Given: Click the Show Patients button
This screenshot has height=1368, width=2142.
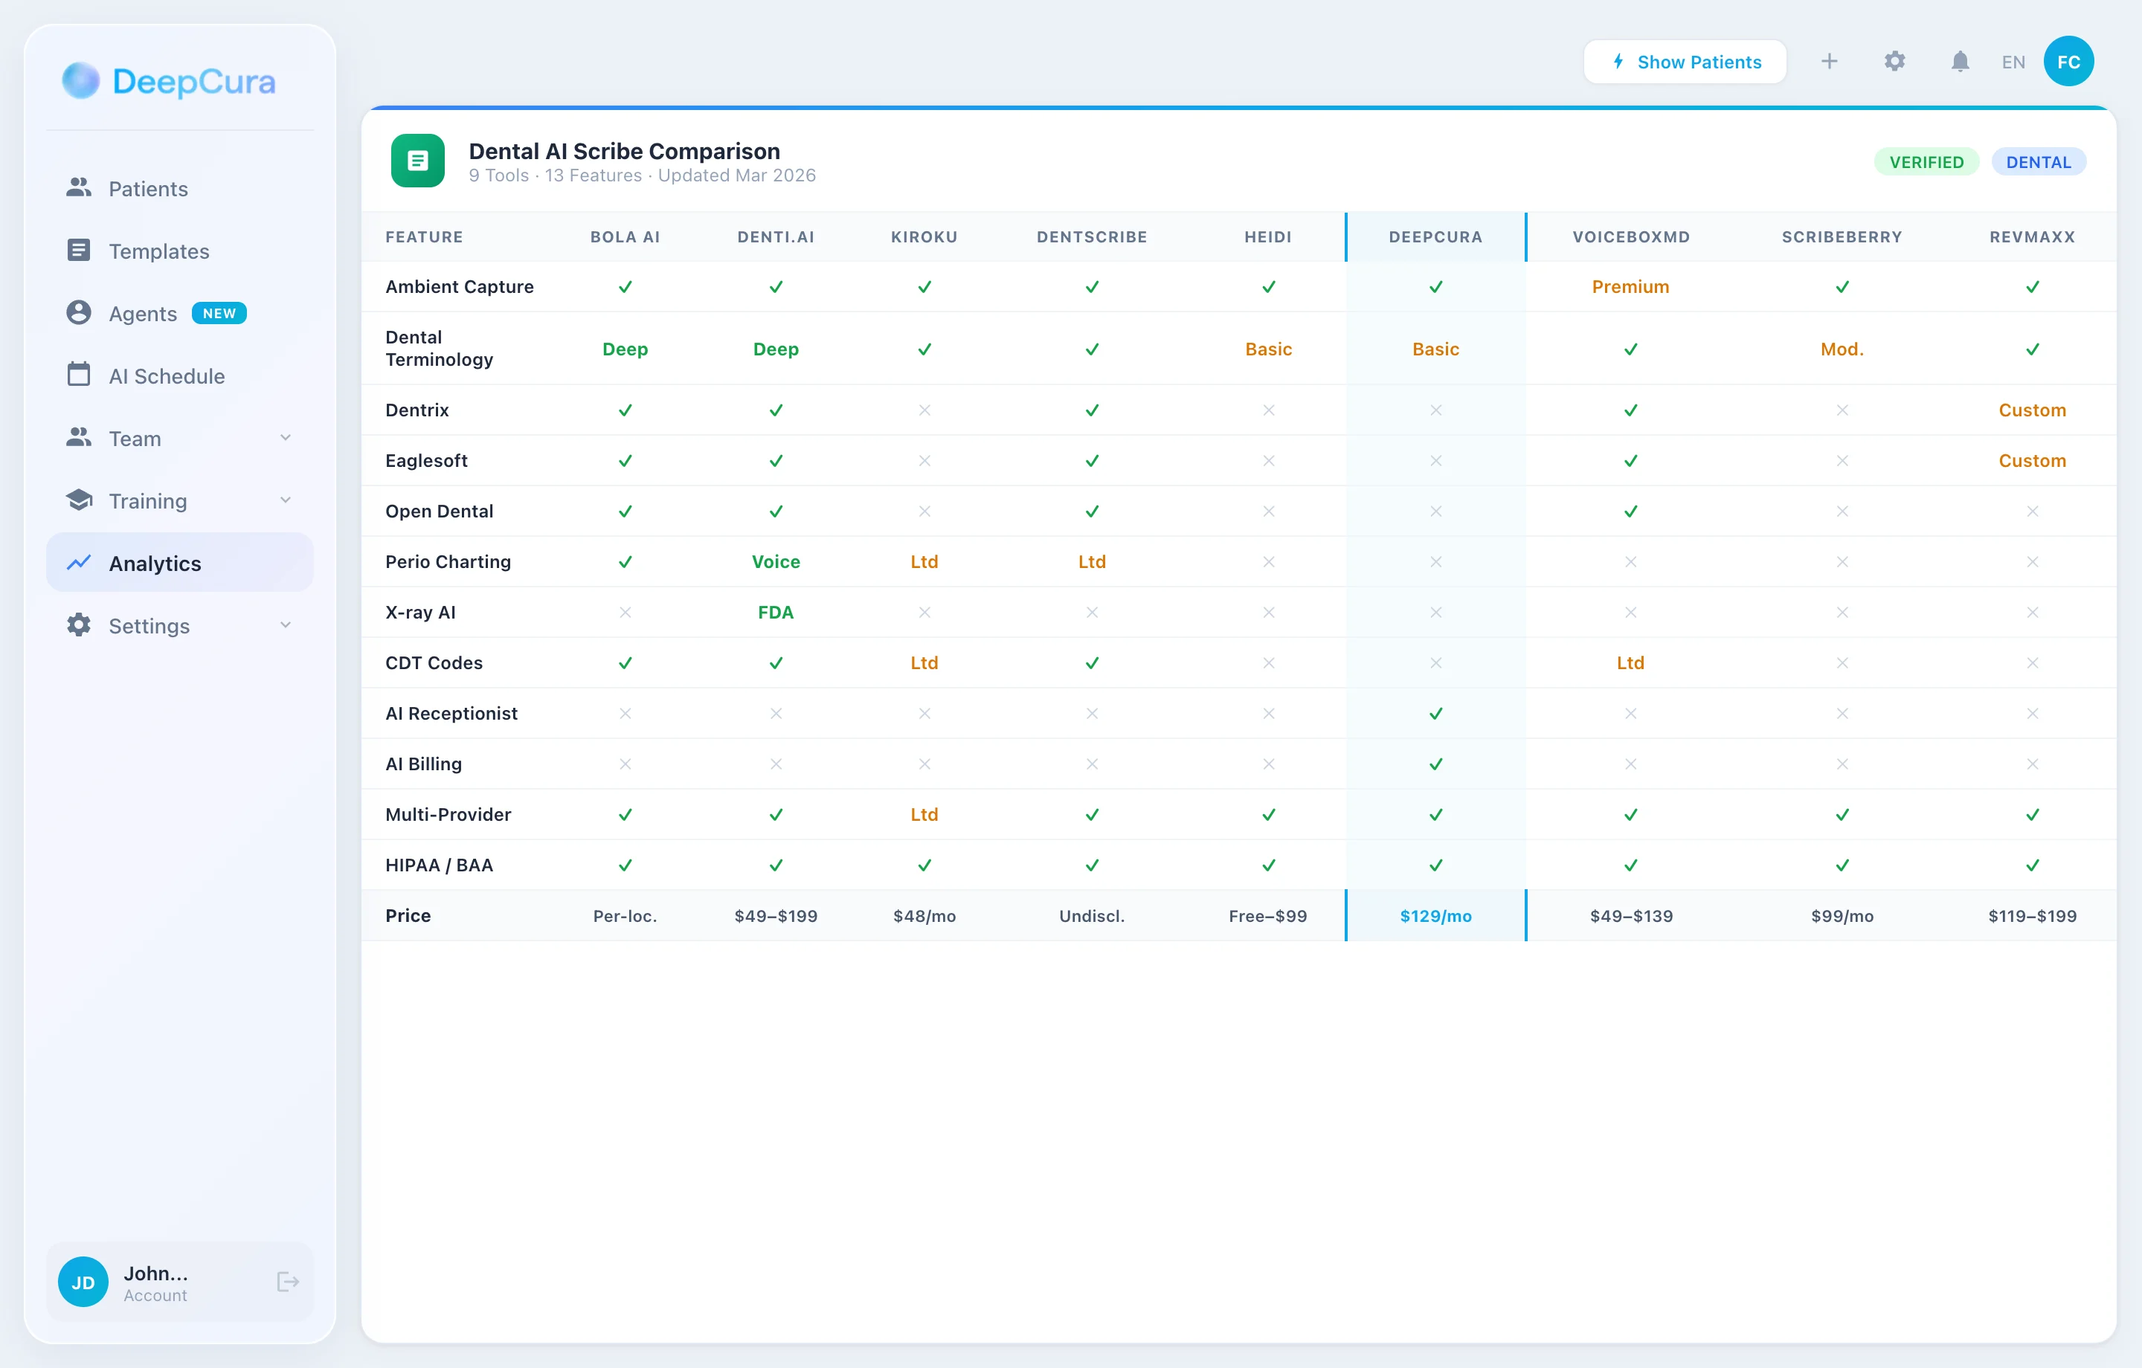Looking at the screenshot, I should (x=1685, y=60).
